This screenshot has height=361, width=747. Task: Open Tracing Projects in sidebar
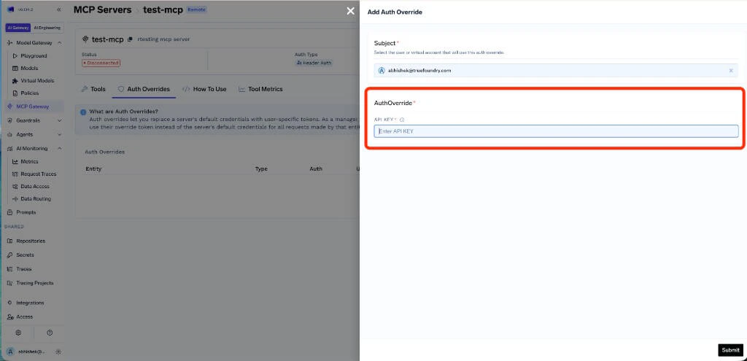click(x=34, y=283)
